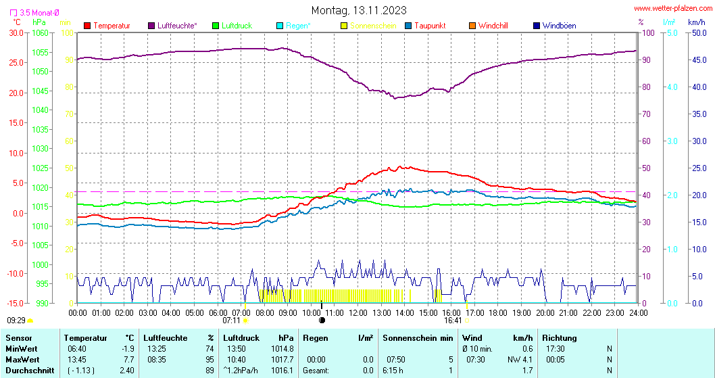Click the 16:41 sunset time label

(x=453, y=321)
